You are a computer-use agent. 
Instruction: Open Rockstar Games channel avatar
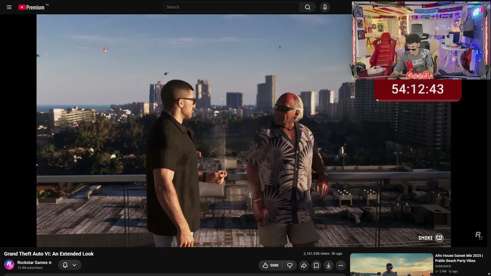tap(9, 265)
